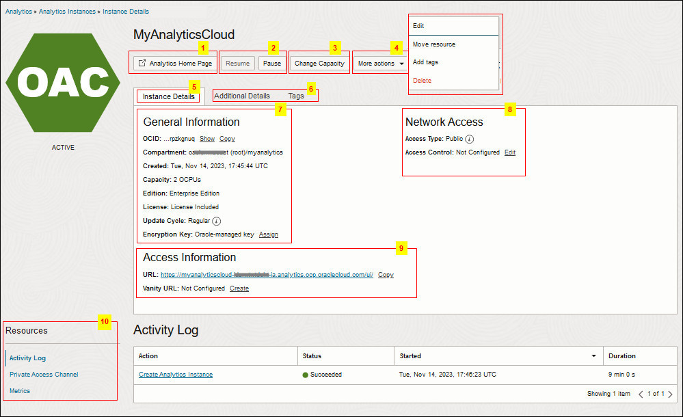Expand the Started column sort arrow
The width and height of the screenshot is (683, 417).
tap(593, 356)
